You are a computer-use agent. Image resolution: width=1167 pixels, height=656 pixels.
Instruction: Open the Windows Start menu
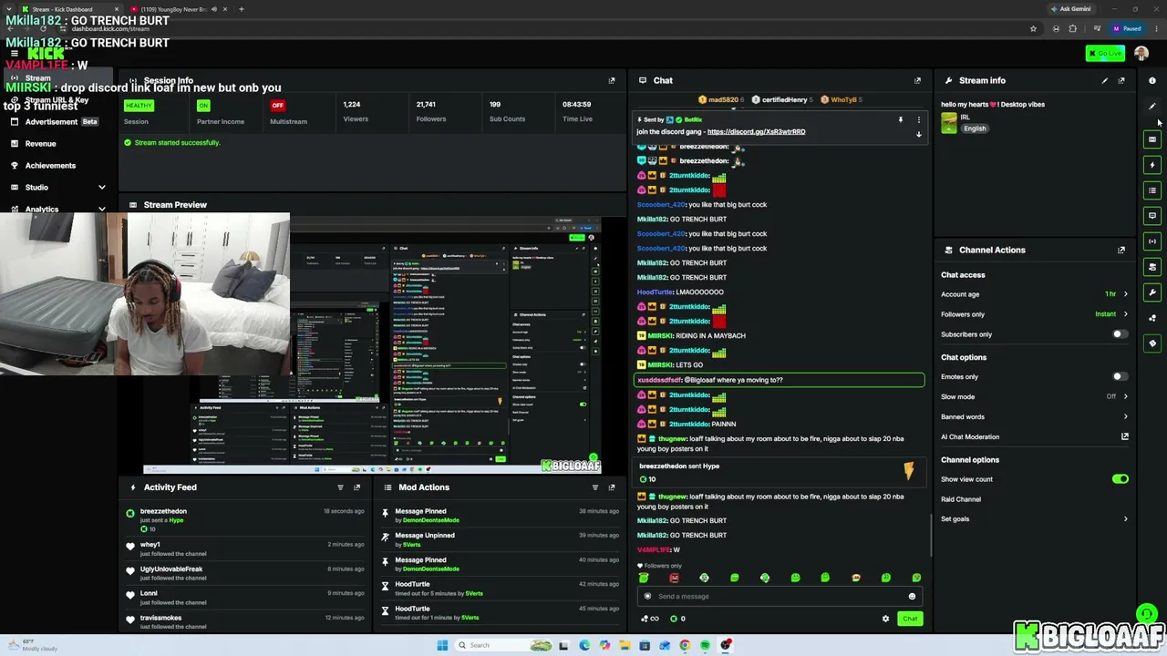click(x=442, y=645)
